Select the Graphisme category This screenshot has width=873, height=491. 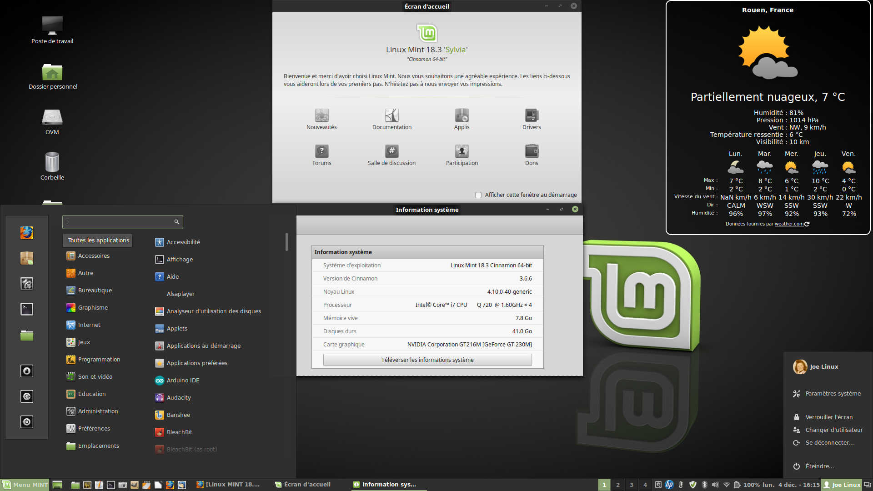pyautogui.click(x=87, y=308)
